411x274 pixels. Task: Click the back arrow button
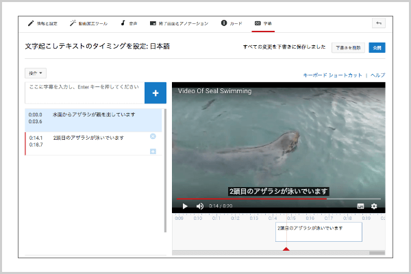pos(379,23)
